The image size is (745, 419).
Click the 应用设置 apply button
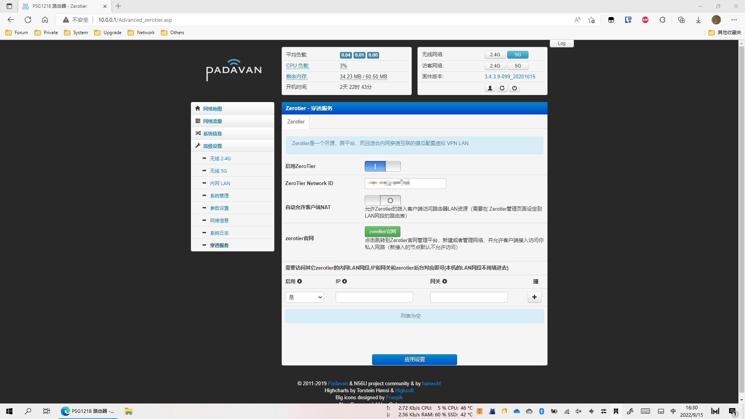(x=414, y=360)
